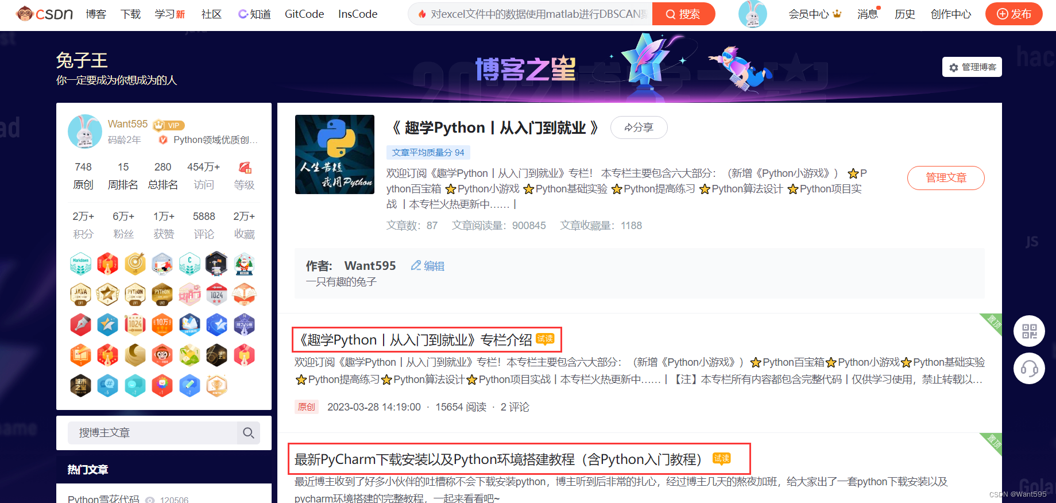The height and width of the screenshot is (503, 1056).
Task: Click the 2万+ 收藏 stat
Action: point(244,225)
